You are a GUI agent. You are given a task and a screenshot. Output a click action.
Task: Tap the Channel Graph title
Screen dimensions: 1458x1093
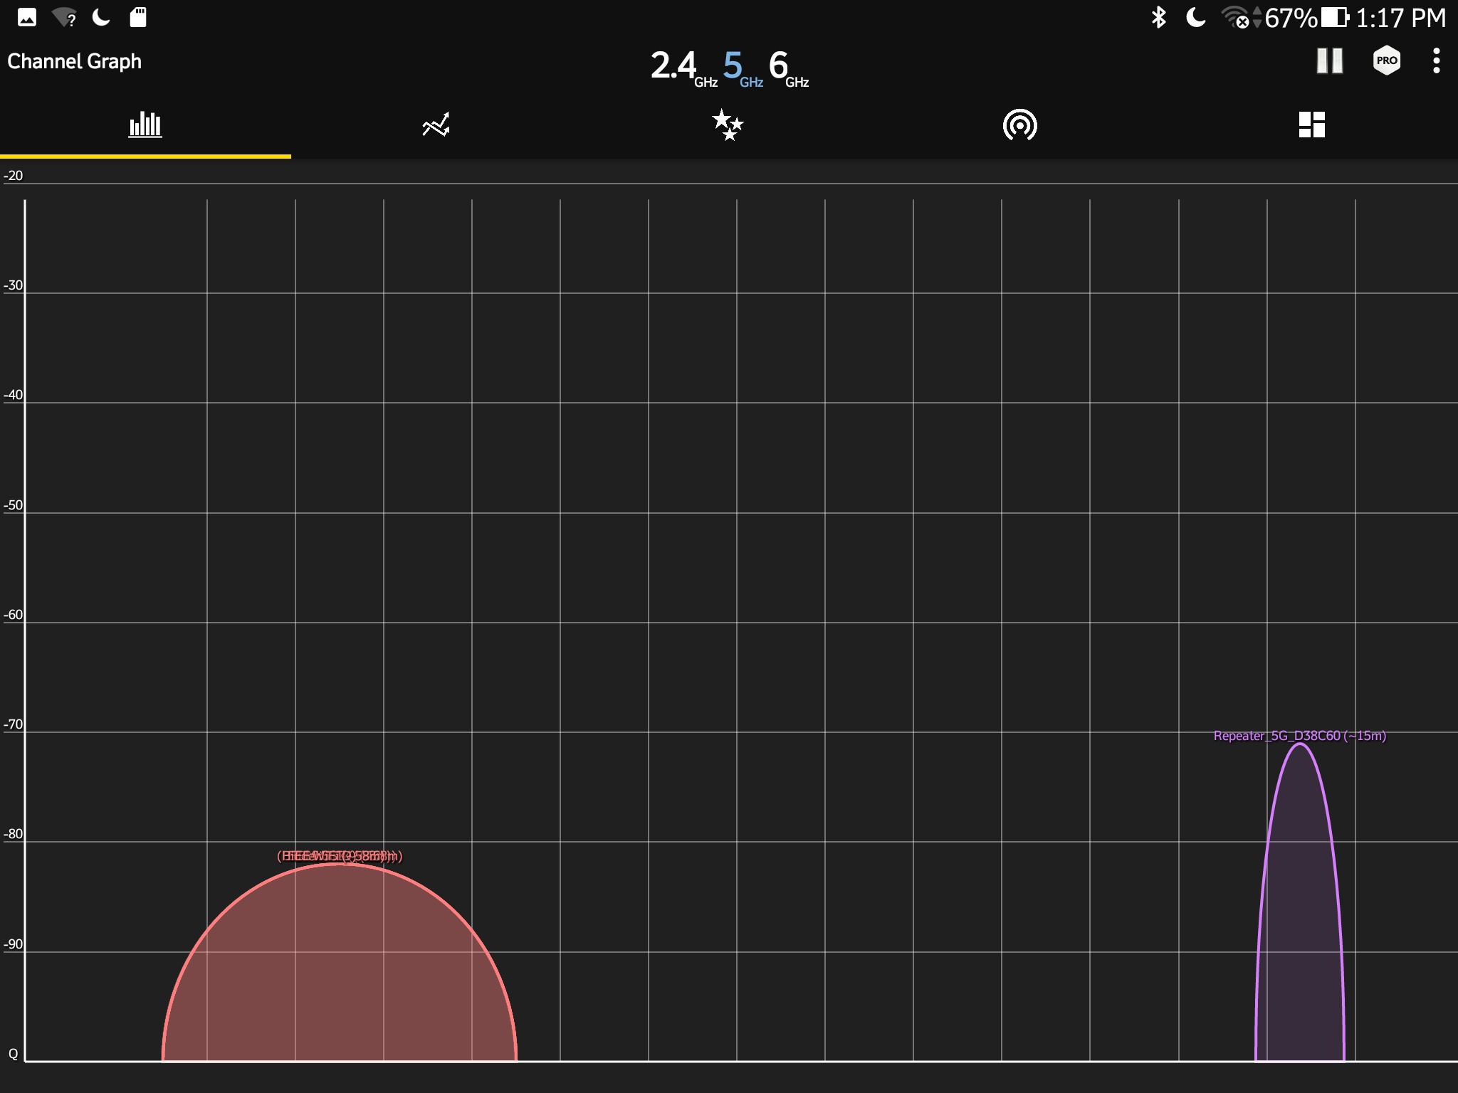pos(75,62)
